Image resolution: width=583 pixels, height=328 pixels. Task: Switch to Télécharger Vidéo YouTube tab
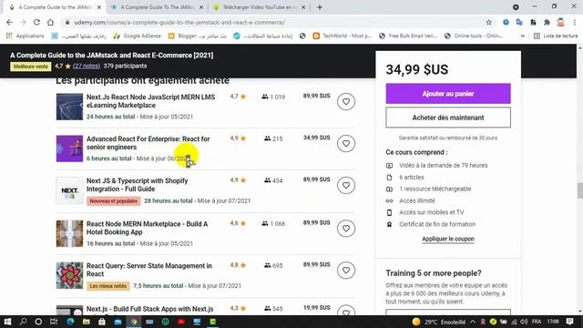(259, 7)
